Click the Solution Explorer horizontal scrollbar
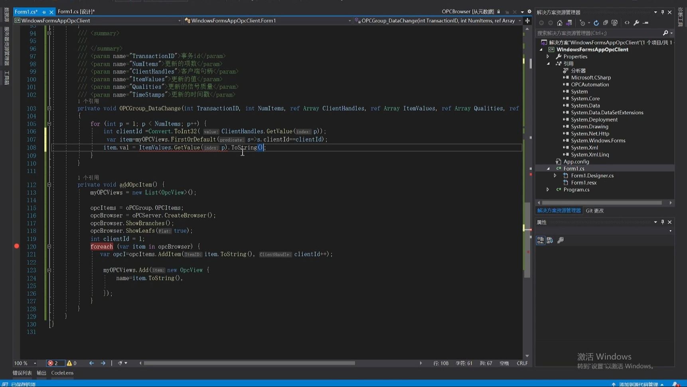The height and width of the screenshot is (387, 687). tap(602, 202)
